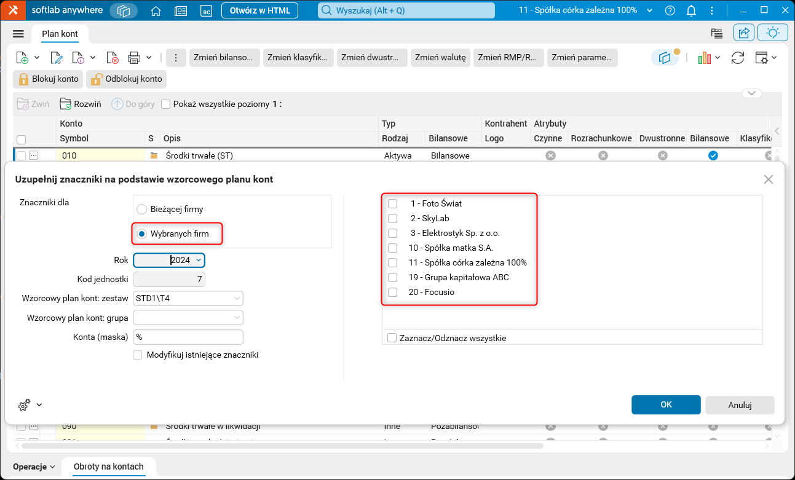This screenshot has height=480, width=795.
Task: Expand dropdown arrow next to dialog gear
Action: [39, 405]
